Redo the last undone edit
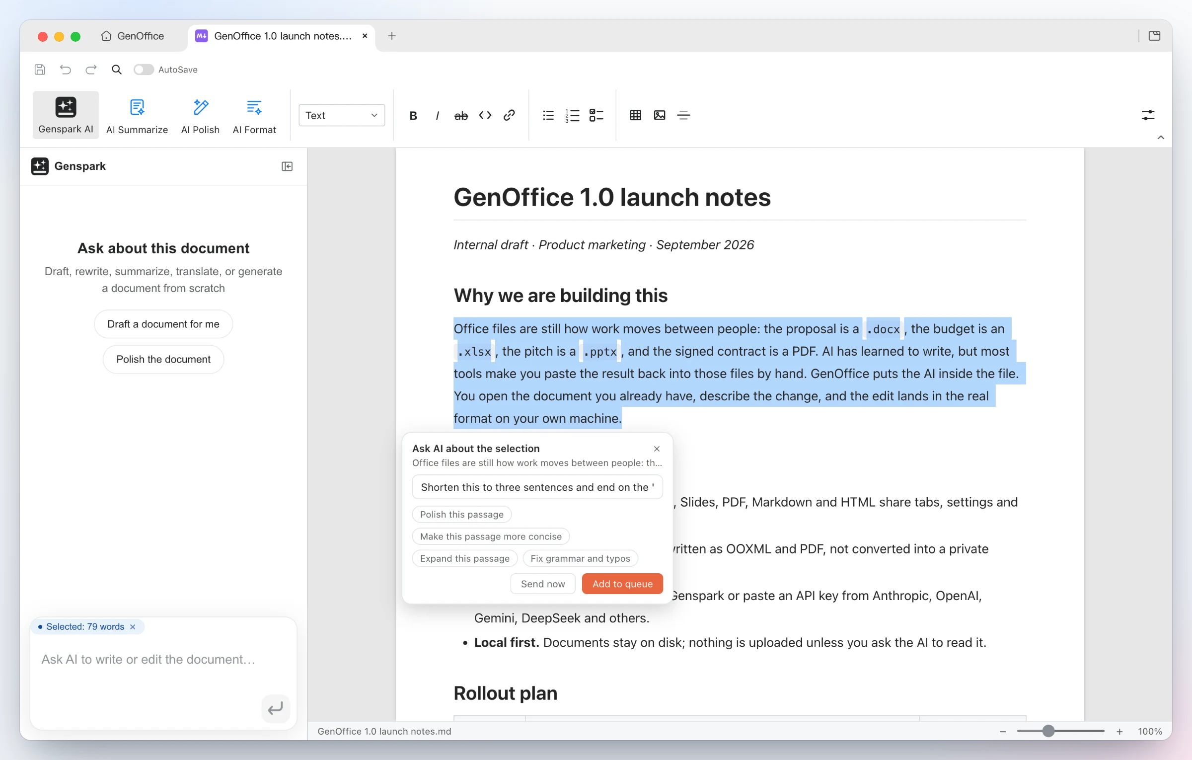 [91, 70]
